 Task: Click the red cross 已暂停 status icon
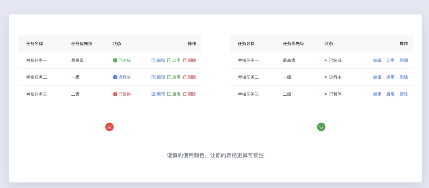(x=115, y=94)
